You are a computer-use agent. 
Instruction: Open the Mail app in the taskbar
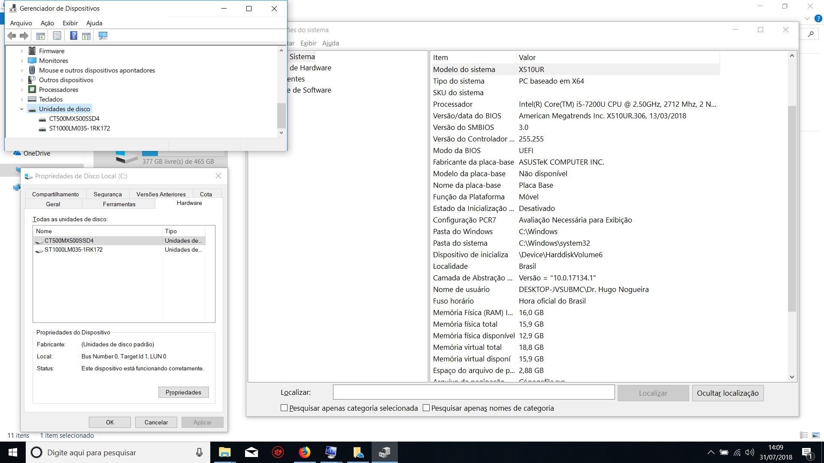251,452
